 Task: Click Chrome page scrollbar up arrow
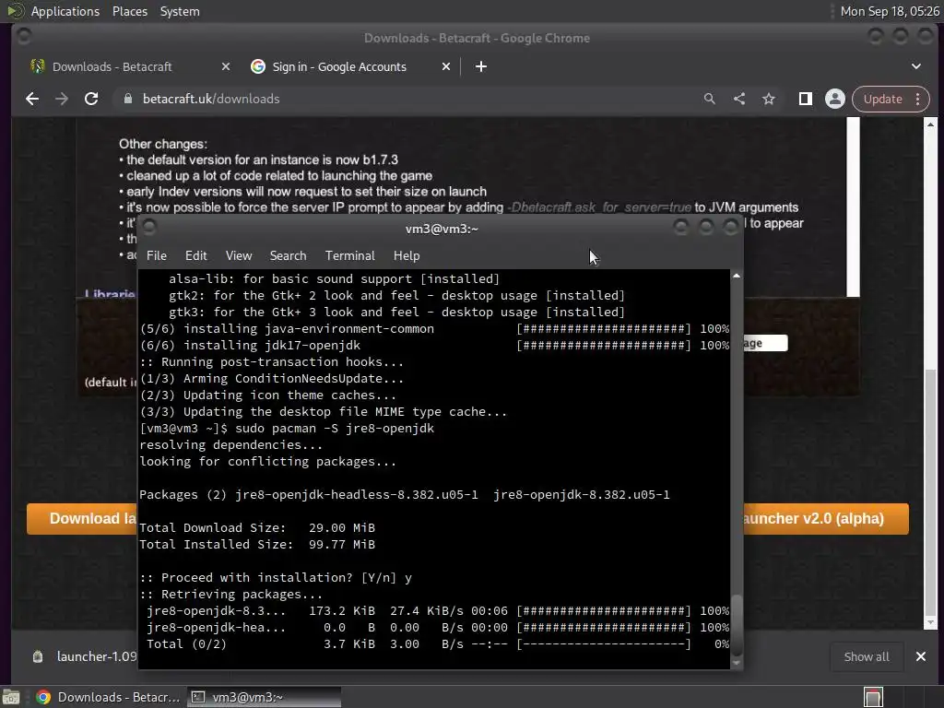pos(931,124)
